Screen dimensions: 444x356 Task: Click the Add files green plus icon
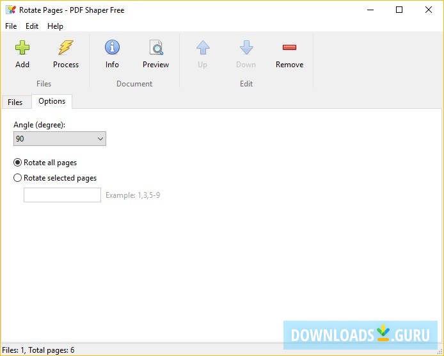pos(22,47)
